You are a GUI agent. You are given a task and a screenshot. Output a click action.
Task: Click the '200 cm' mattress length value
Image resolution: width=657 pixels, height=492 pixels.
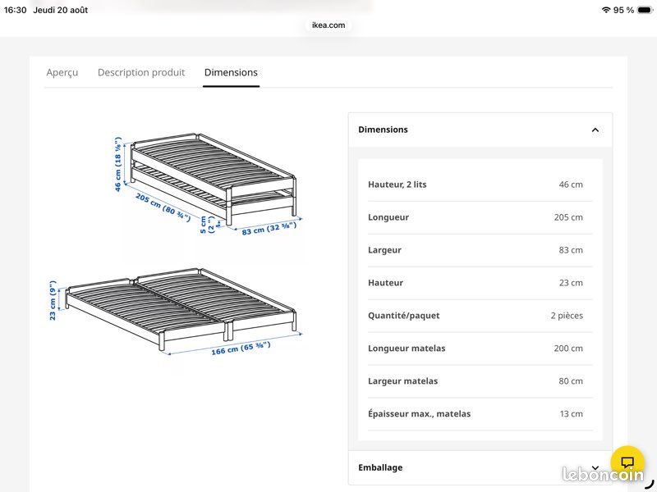568,348
